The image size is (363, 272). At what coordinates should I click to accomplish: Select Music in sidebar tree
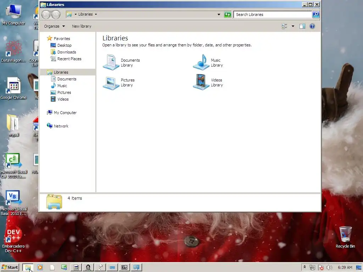pos(62,86)
